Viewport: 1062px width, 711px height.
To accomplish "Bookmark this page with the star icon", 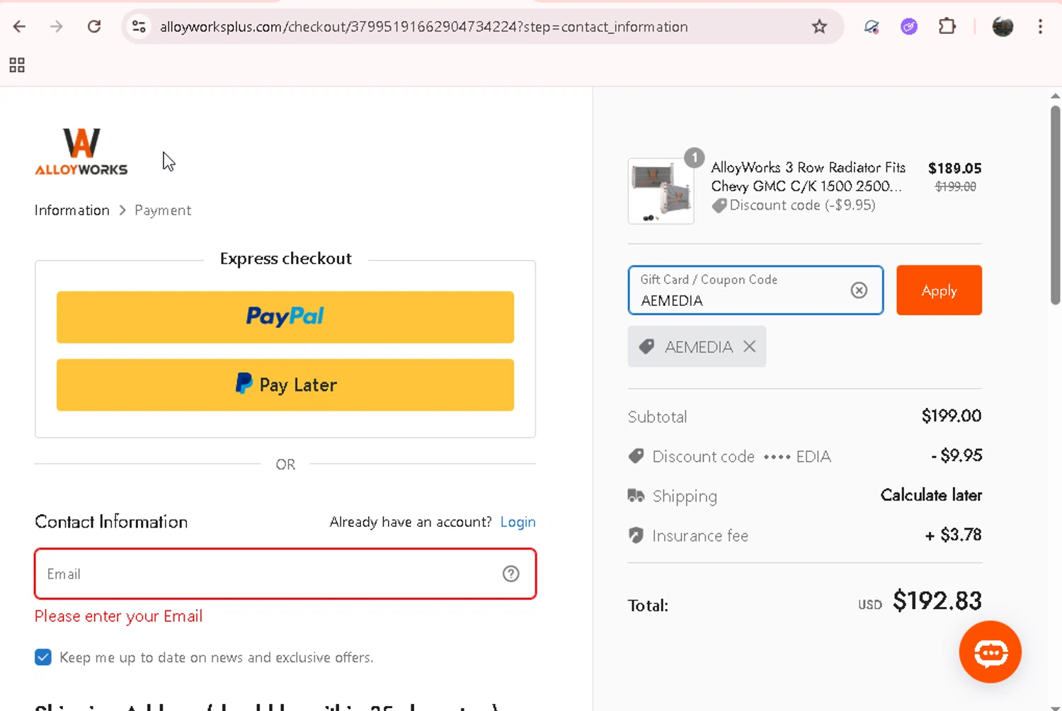I will 819,27.
